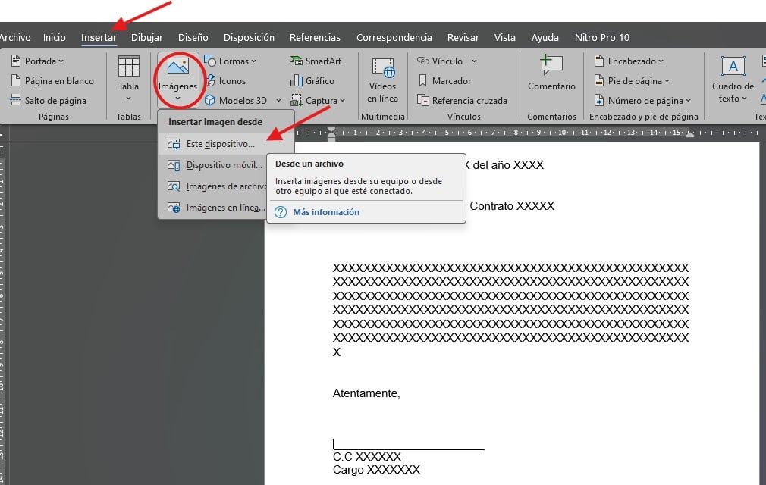Click the Formas shapes icon
766x485 pixels.
[x=210, y=61]
